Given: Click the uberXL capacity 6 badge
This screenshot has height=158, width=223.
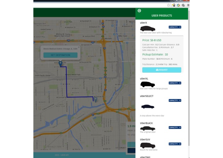Looking at the screenshot, I should pyautogui.click(x=175, y=83).
